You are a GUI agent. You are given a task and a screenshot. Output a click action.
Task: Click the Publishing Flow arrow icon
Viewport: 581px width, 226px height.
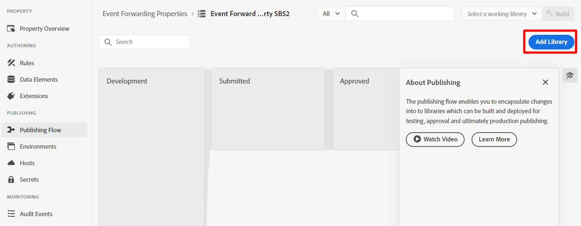(x=11, y=130)
